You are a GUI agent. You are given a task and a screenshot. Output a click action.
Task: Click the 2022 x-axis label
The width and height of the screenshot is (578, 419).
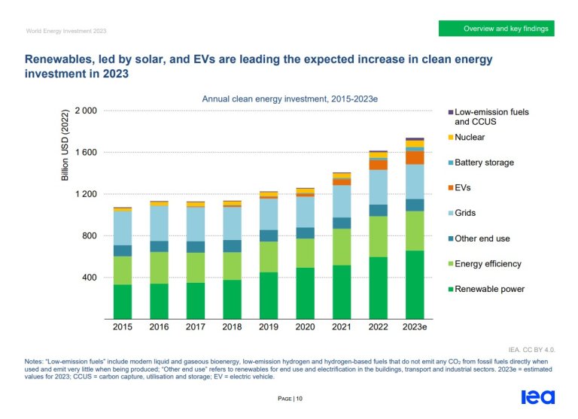(x=379, y=327)
